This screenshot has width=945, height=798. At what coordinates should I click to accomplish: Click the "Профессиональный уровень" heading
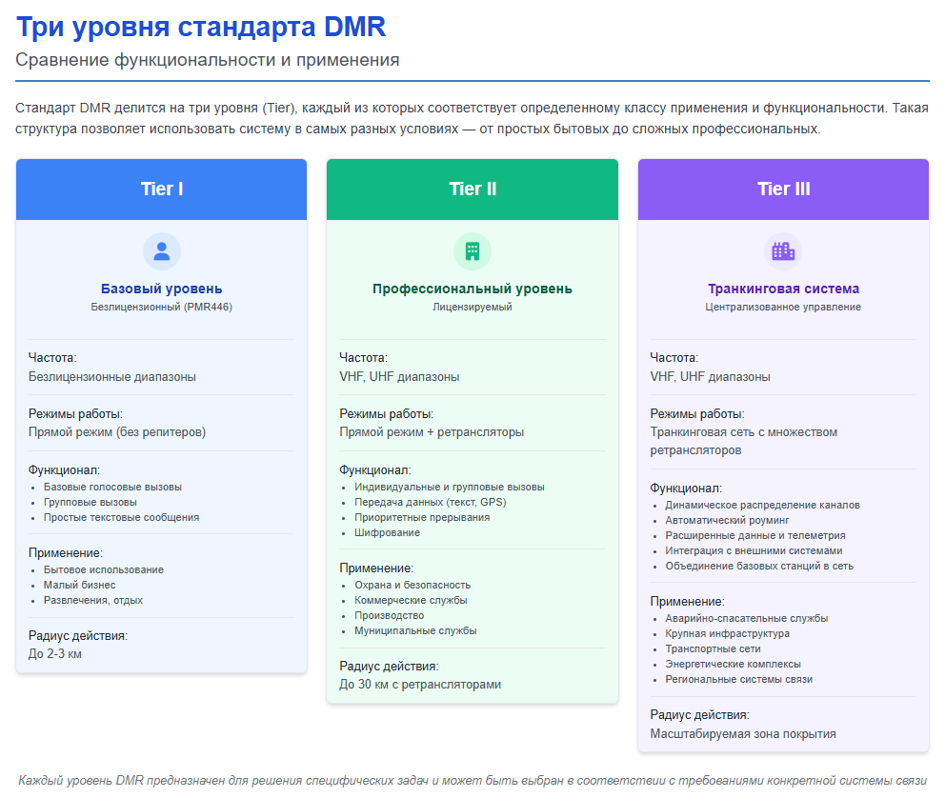[472, 289]
